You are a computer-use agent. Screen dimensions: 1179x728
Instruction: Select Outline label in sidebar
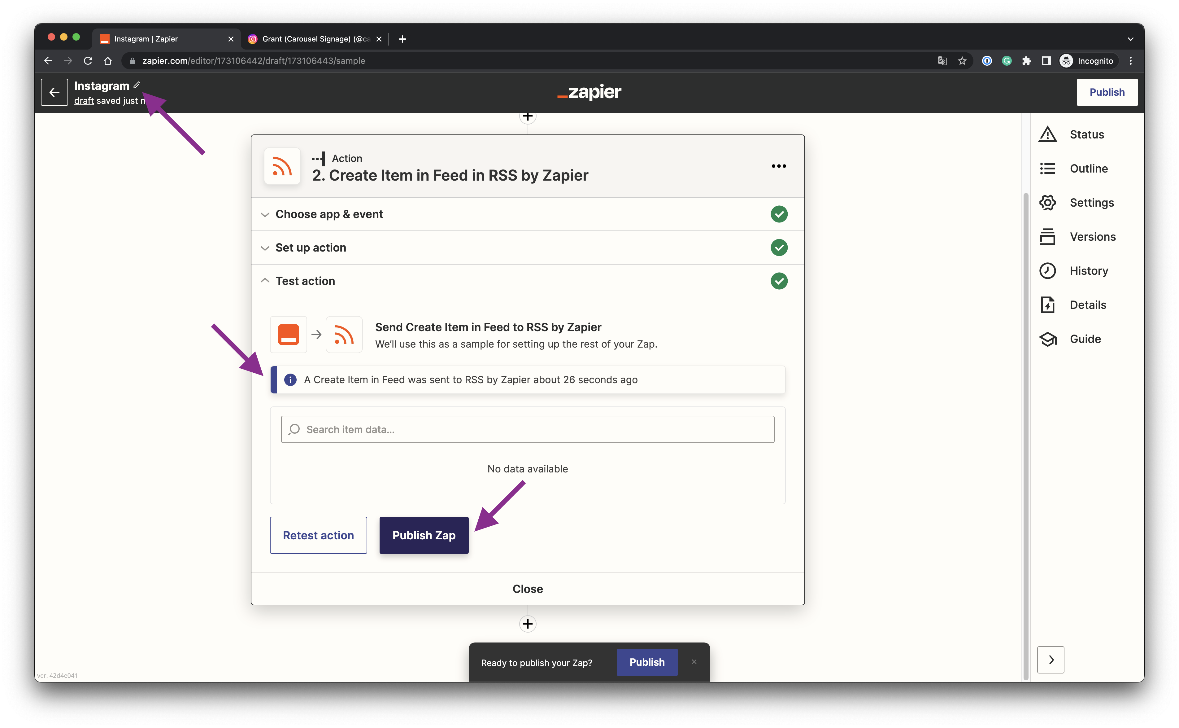[x=1089, y=169]
